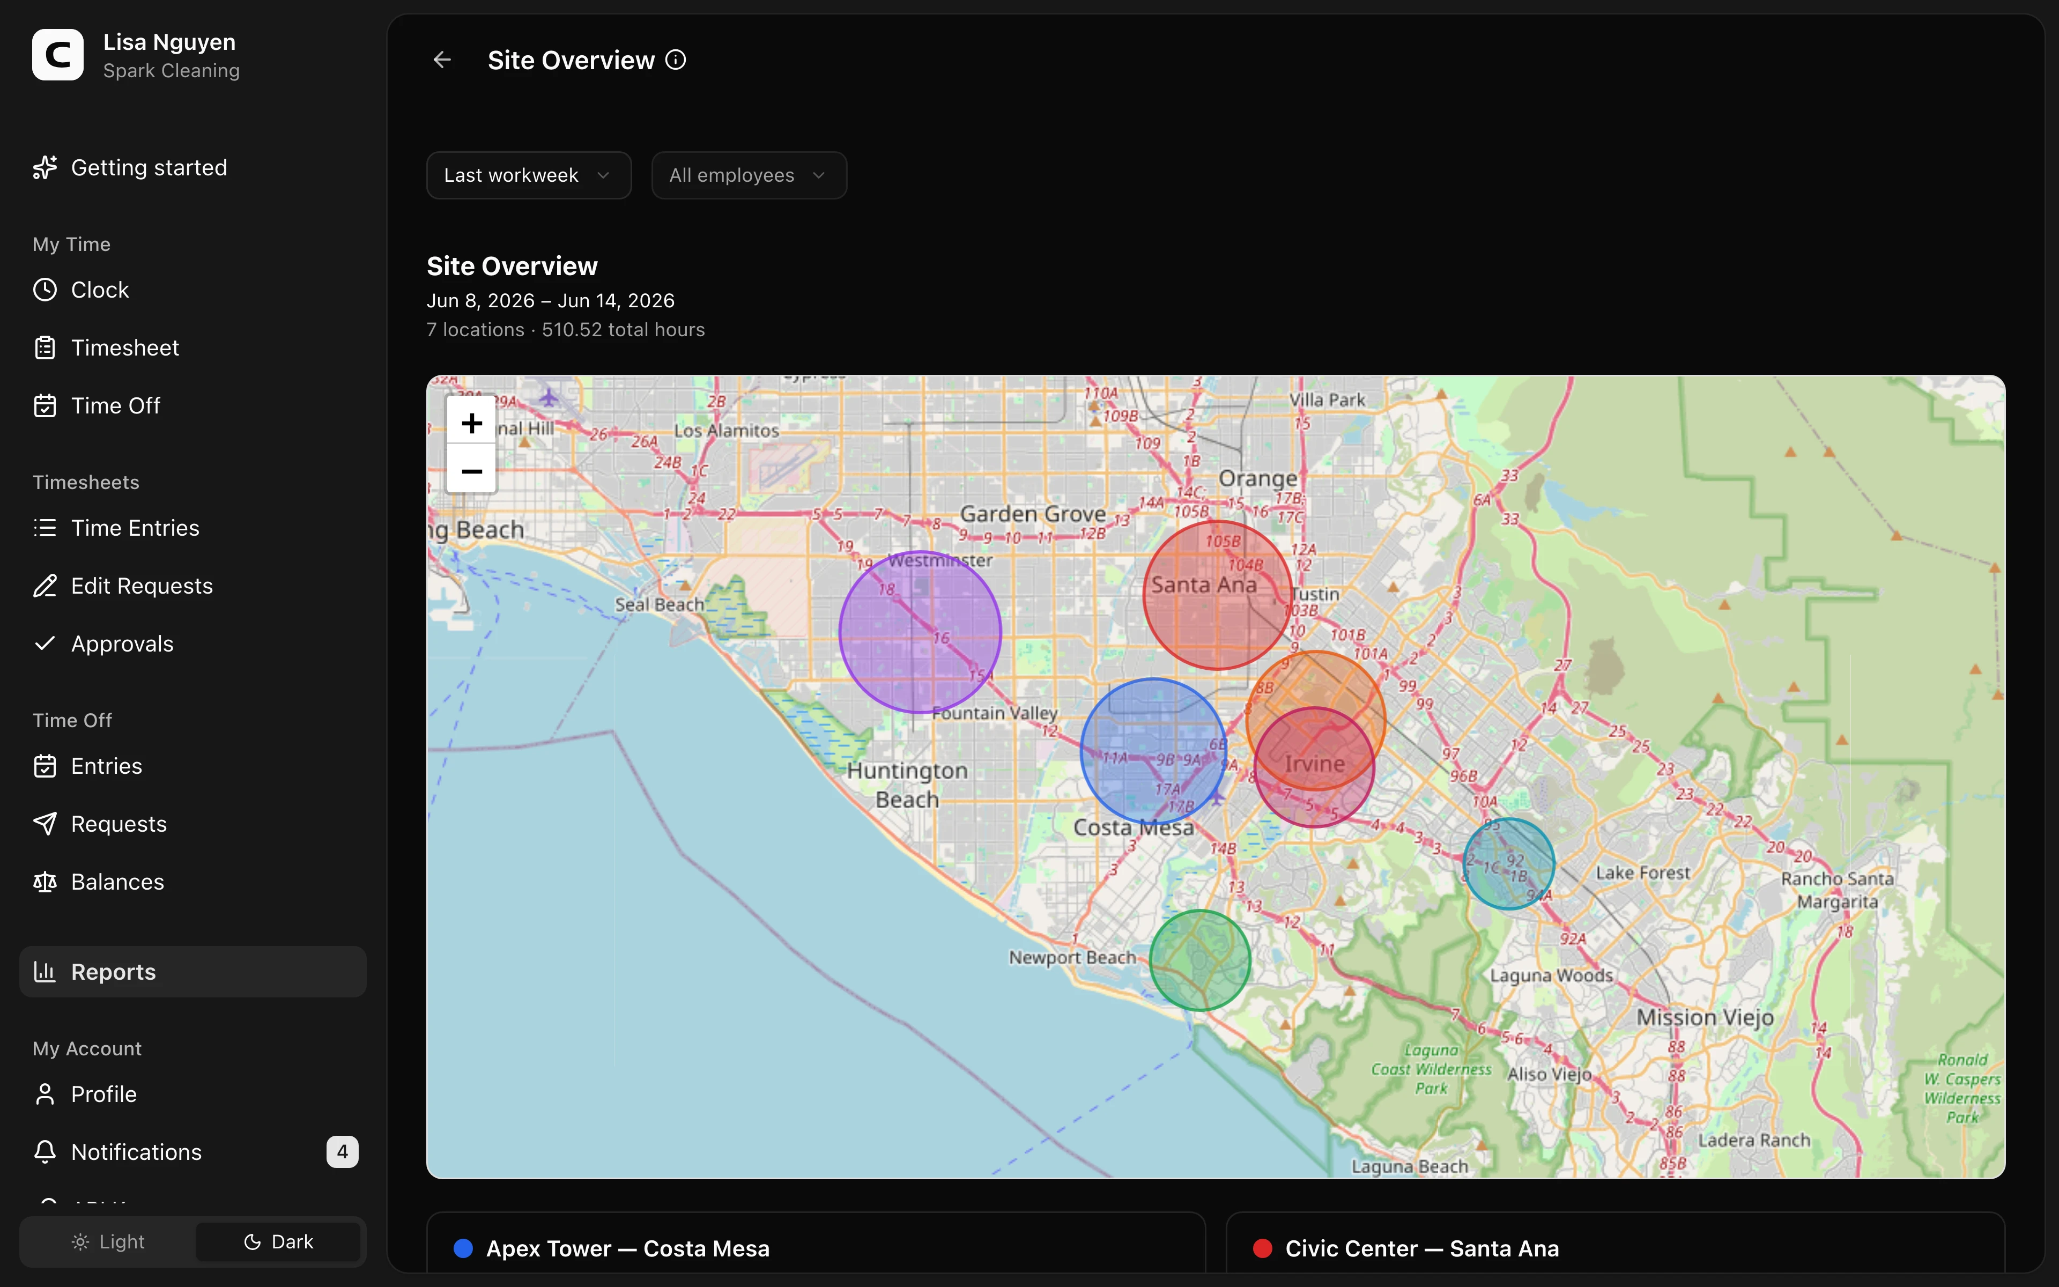Click the back arrow beside Site Overview
This screenshot has width=2059, height=1287.
[442, 60]
